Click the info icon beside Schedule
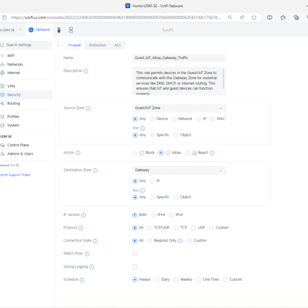Image resolution: width=308 pixels, height=308 pixels. pyautogui.click(x=82, y=280)
